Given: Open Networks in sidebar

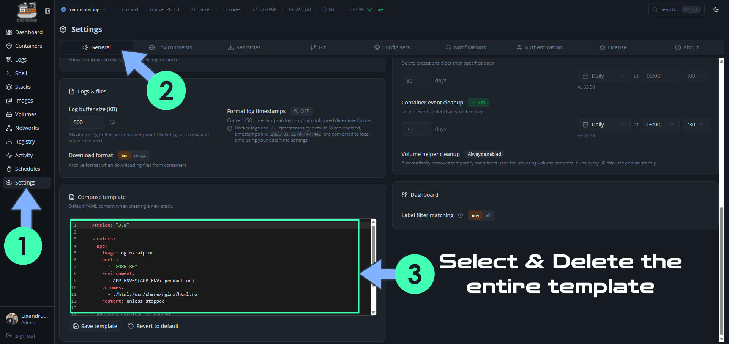Looking at the screenshot, I should 27,128.
